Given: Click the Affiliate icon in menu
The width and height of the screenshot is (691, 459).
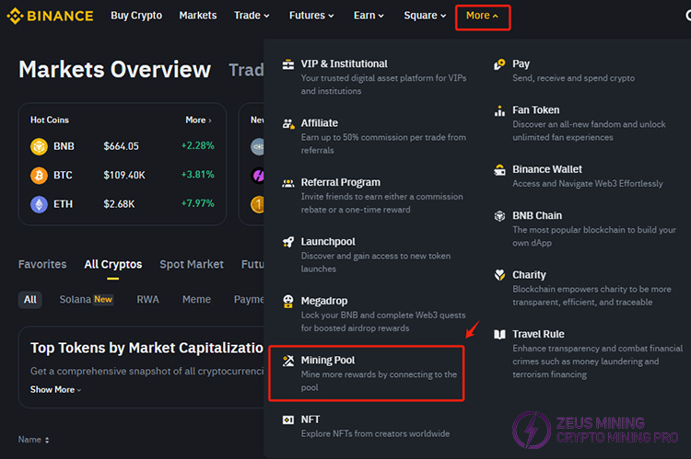Looking at the screenshot, I should (288, 123).
